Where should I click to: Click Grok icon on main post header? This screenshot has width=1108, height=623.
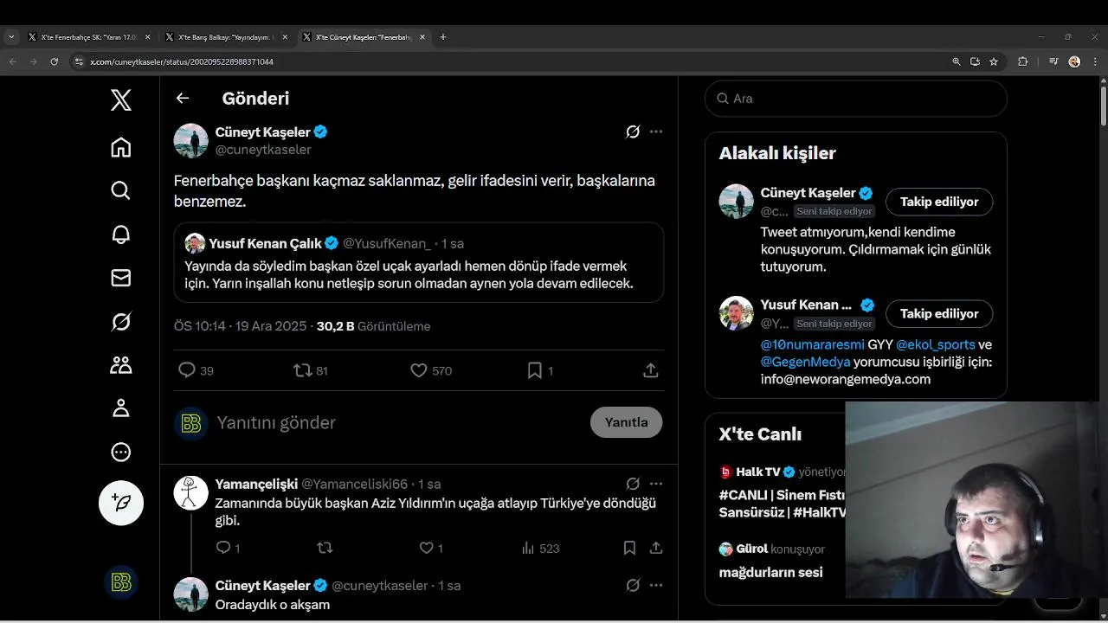tap(633, 132)
